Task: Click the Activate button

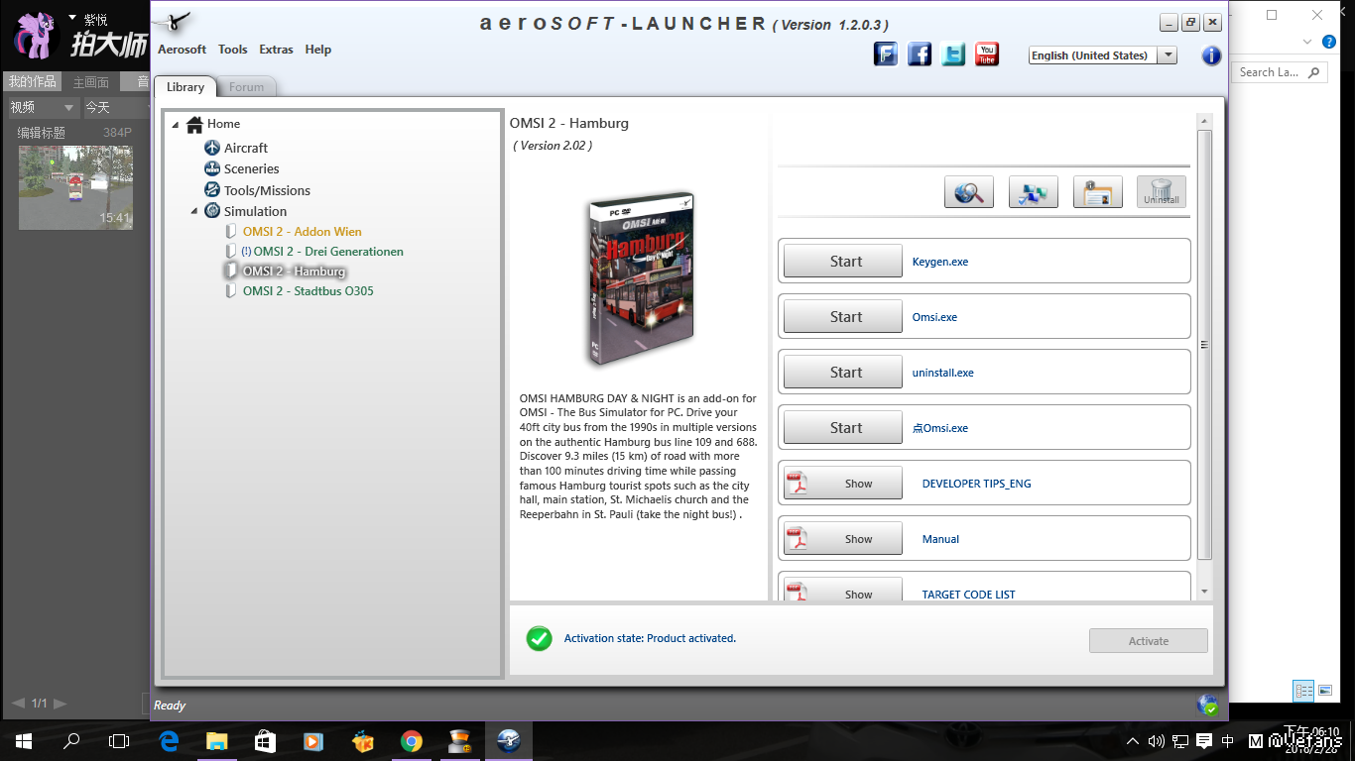Action: pos(1149,641)
